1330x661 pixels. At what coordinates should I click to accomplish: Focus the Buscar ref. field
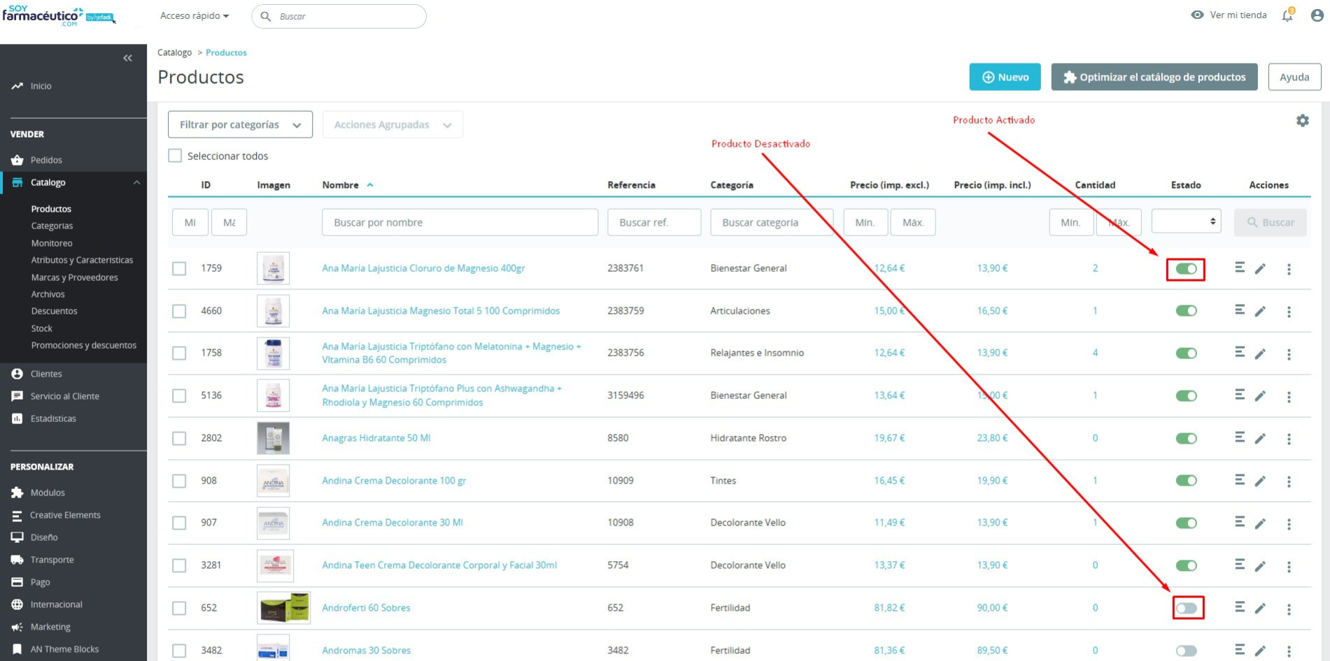click(x=654, y=222)
